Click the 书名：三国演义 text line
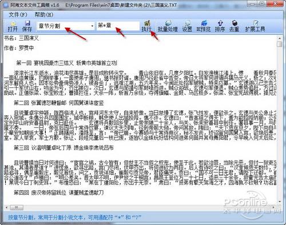The height and width of the screenshot is (225, 286). pyautogui.click(x=21, y=38)
